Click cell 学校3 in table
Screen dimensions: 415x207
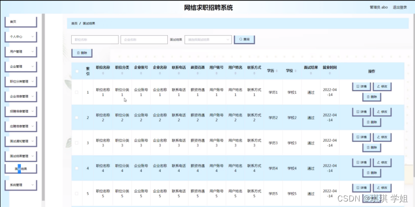292,143
